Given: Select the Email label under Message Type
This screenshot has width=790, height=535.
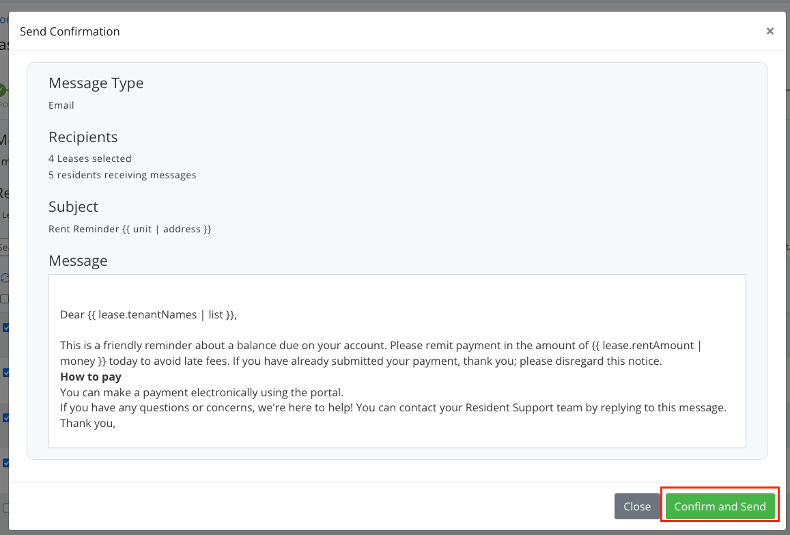Looking at the screenshot, I should pyautogui.click(x=61, y=105).
